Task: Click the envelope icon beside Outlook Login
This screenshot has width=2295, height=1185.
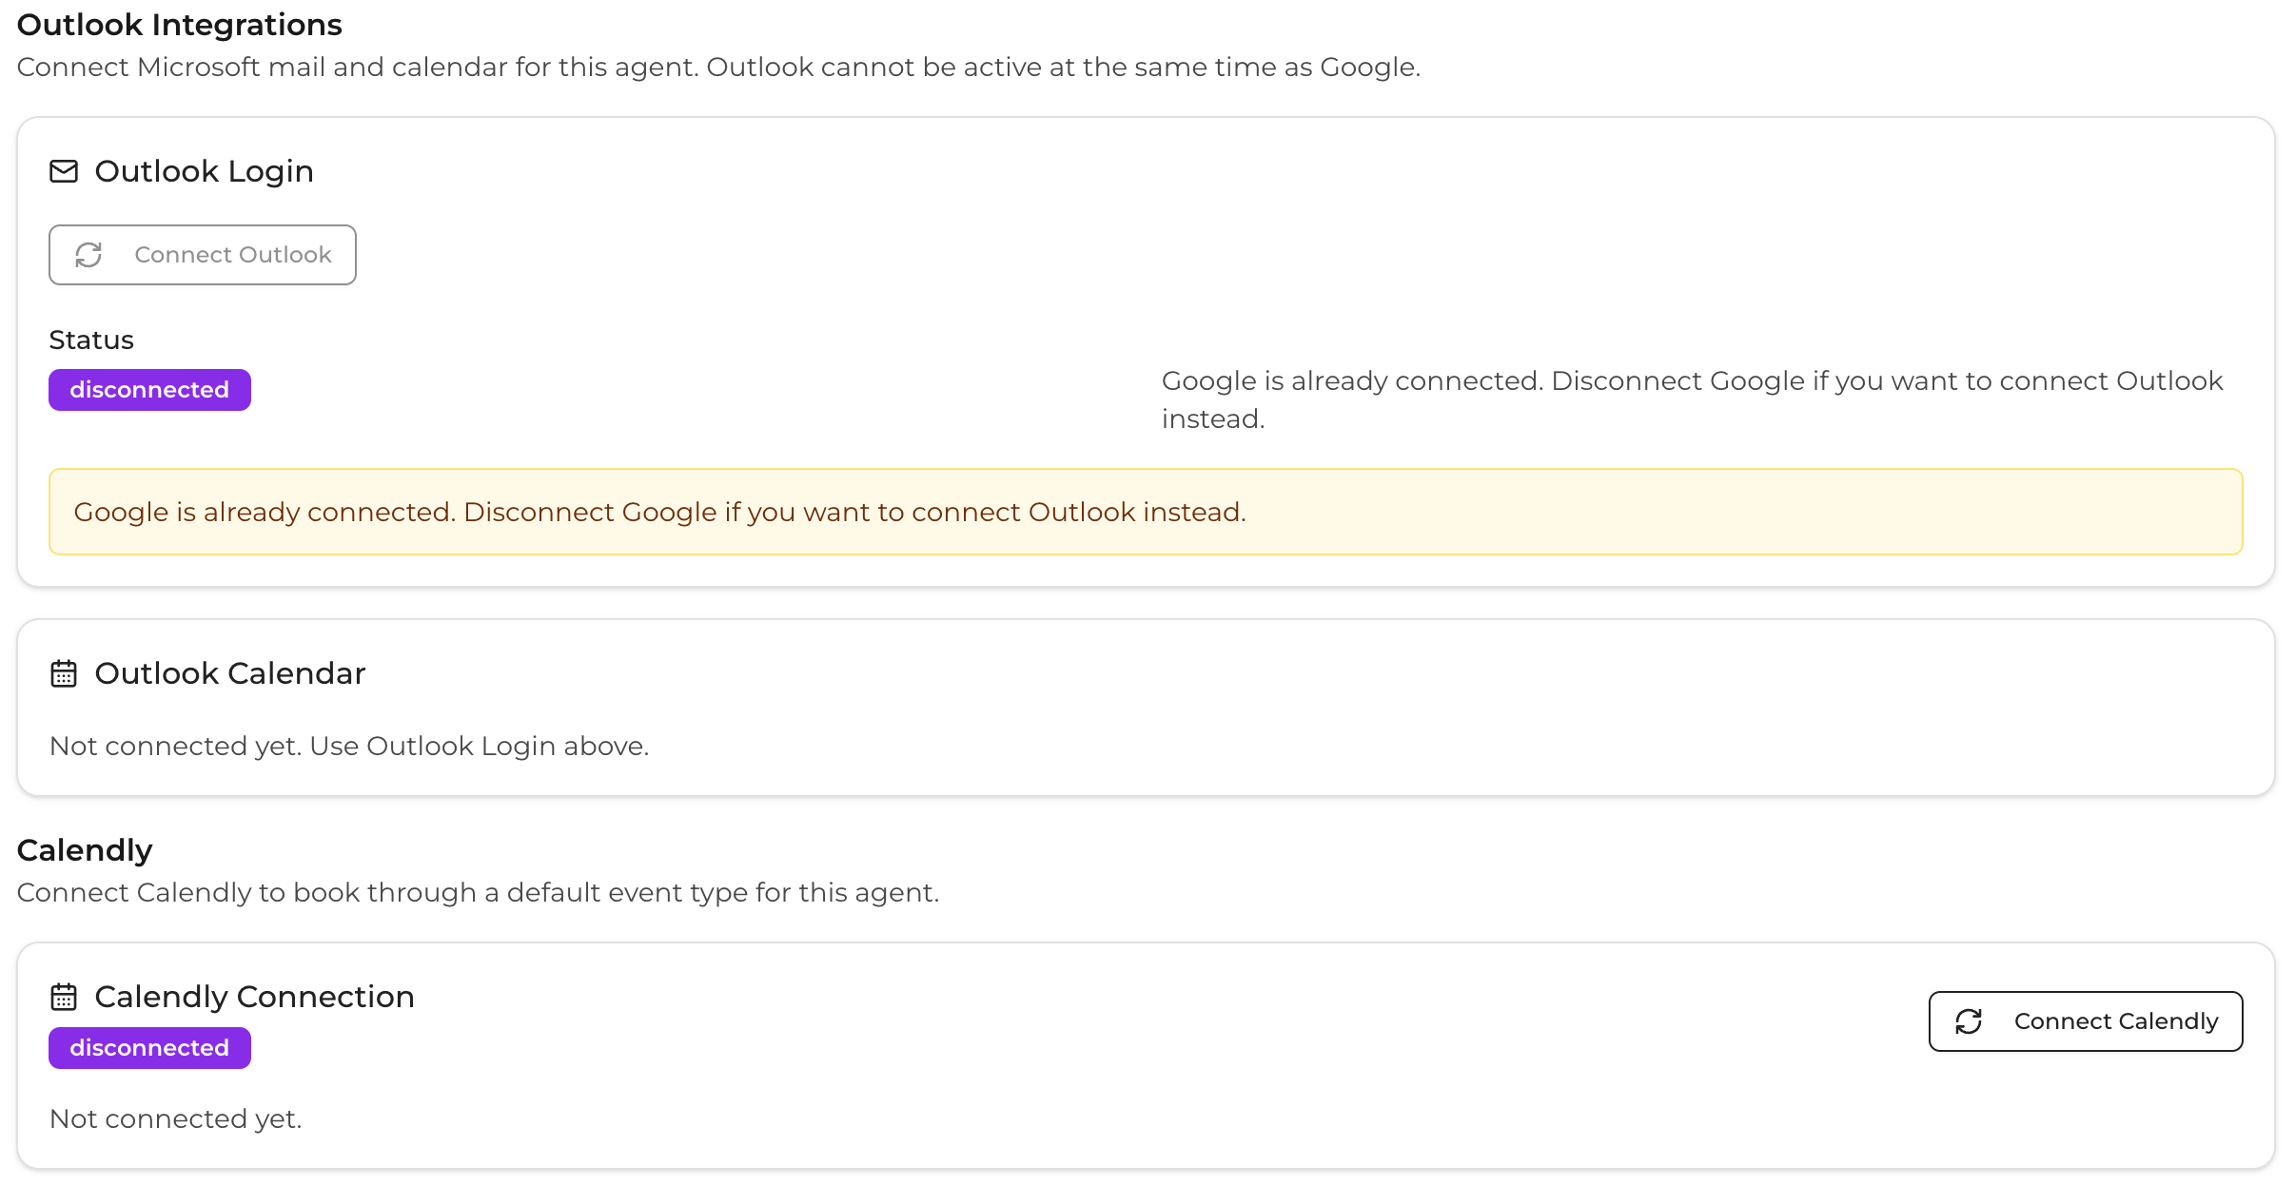Action: [x=64, y=171]
